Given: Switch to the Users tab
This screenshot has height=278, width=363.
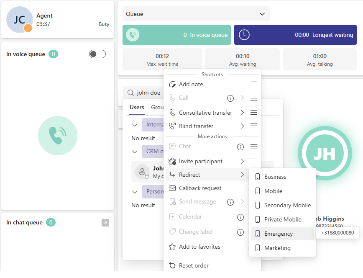Looking at the screenshot, I should pos(137,107).
